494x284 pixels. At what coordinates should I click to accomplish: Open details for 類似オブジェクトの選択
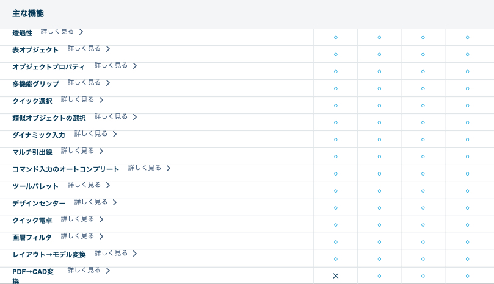pyautogui.click(x=111, y=116)
